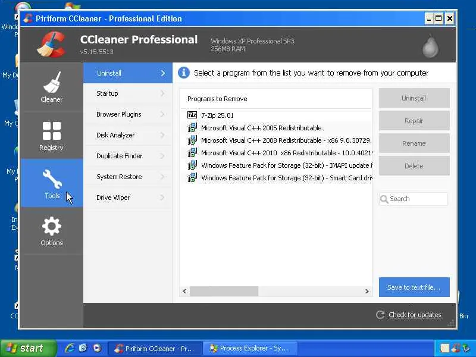Open the Registry section icon
476x357 pixels.
pos(52,130)
